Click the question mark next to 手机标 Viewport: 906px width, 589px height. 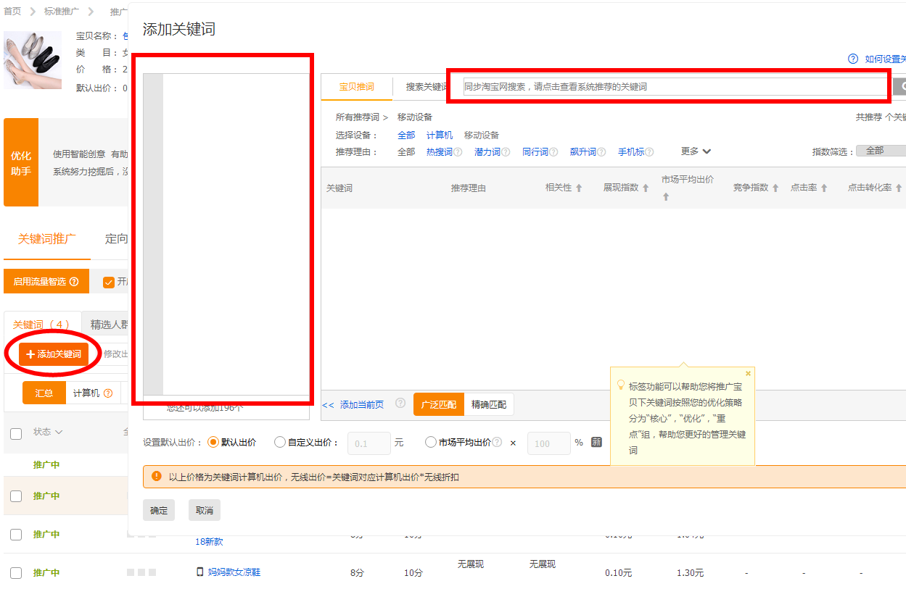pyautogui.click(x=649, y=152)
